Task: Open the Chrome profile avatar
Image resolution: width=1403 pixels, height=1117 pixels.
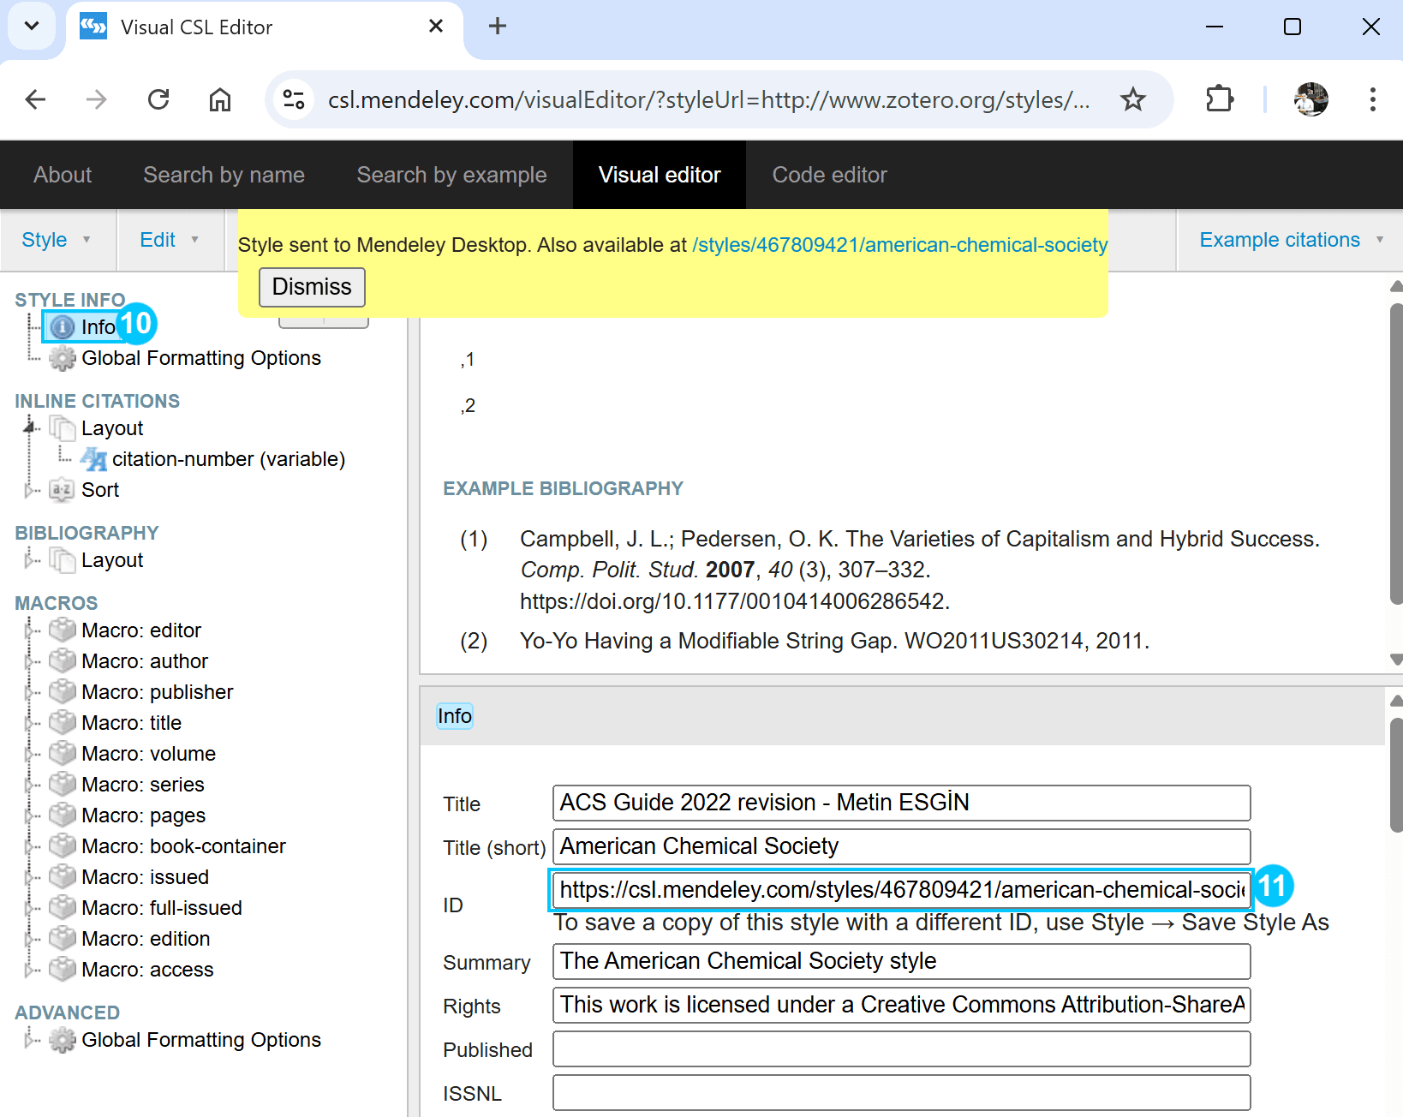Action: (1310, 99)
